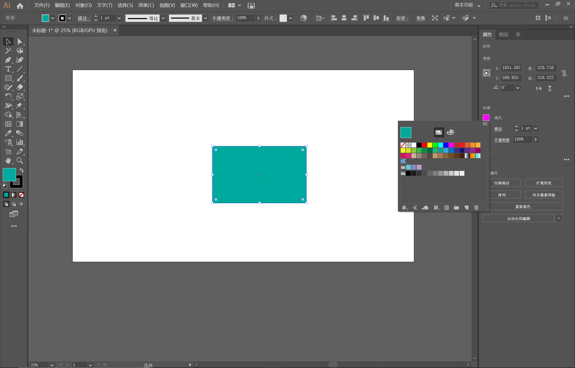Click 重新着色 (Recolor) button

click(x=523, y=206)
